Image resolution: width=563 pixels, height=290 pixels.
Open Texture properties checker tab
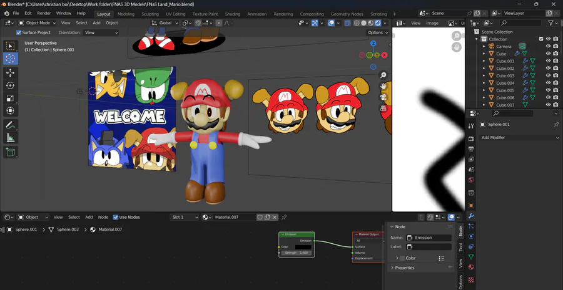click(x=471, y=279)
